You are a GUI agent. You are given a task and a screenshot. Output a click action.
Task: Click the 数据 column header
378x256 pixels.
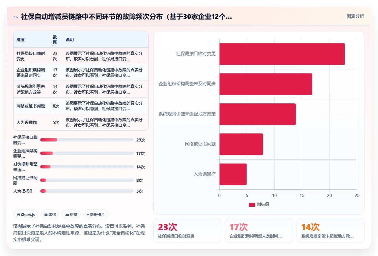click(55, 40)
